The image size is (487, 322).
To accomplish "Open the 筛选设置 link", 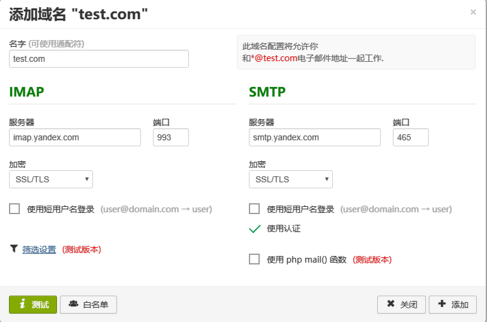I will click(x=39, y=249).
